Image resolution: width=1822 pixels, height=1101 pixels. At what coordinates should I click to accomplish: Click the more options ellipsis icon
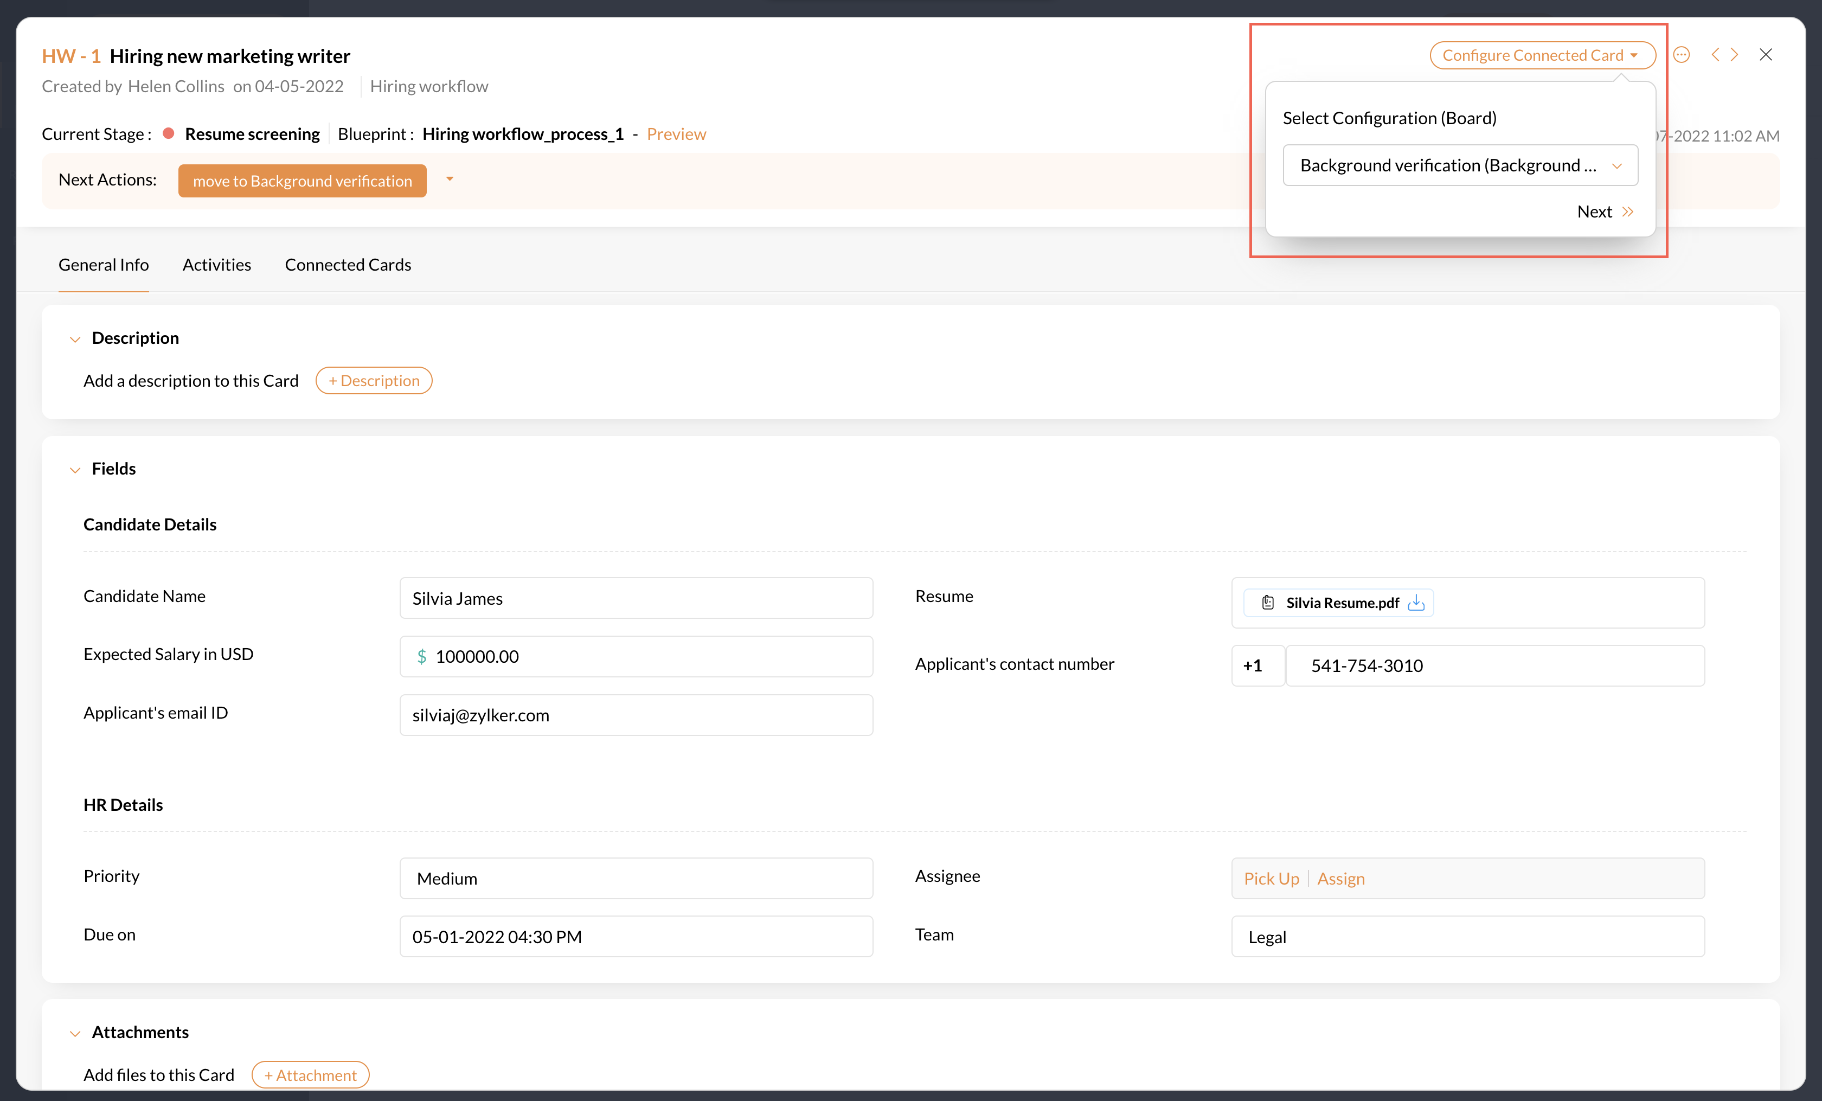pyautogui.click(x=1681, y=55)
